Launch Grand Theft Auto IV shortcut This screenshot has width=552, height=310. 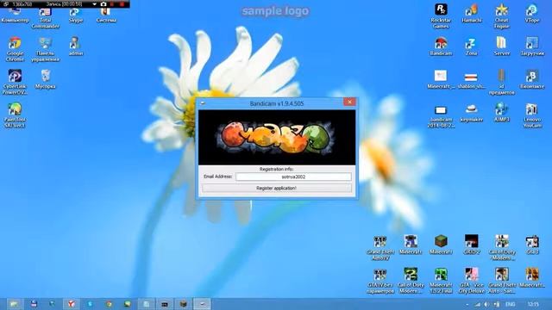[x=380, y=248]
